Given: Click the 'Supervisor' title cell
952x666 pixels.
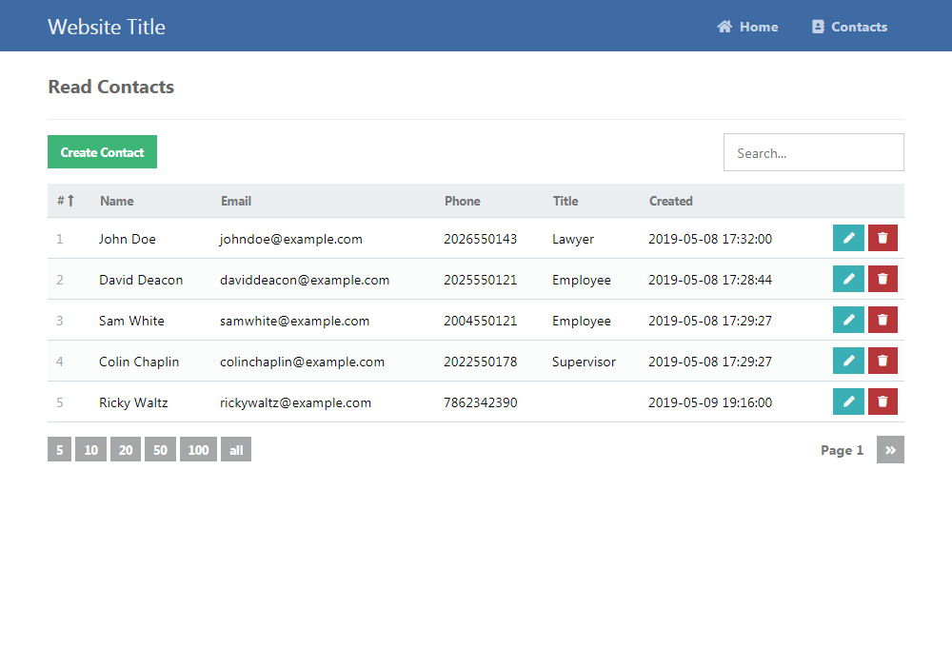Looking at the screenshot, I should point(584,362).
